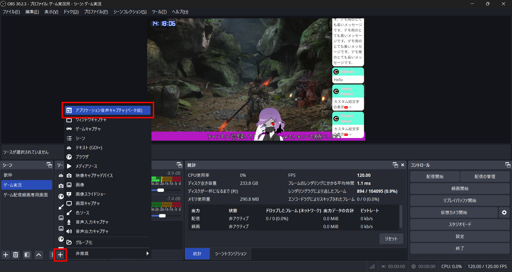
Task: Choose 音声出力キャプチャ from the menu
Action: [108, 231]
